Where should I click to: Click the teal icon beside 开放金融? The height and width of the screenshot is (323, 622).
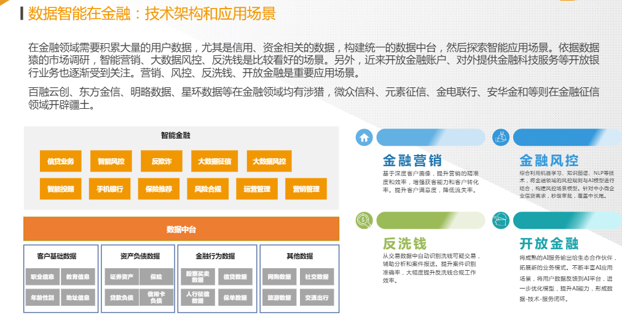[502, 220]
